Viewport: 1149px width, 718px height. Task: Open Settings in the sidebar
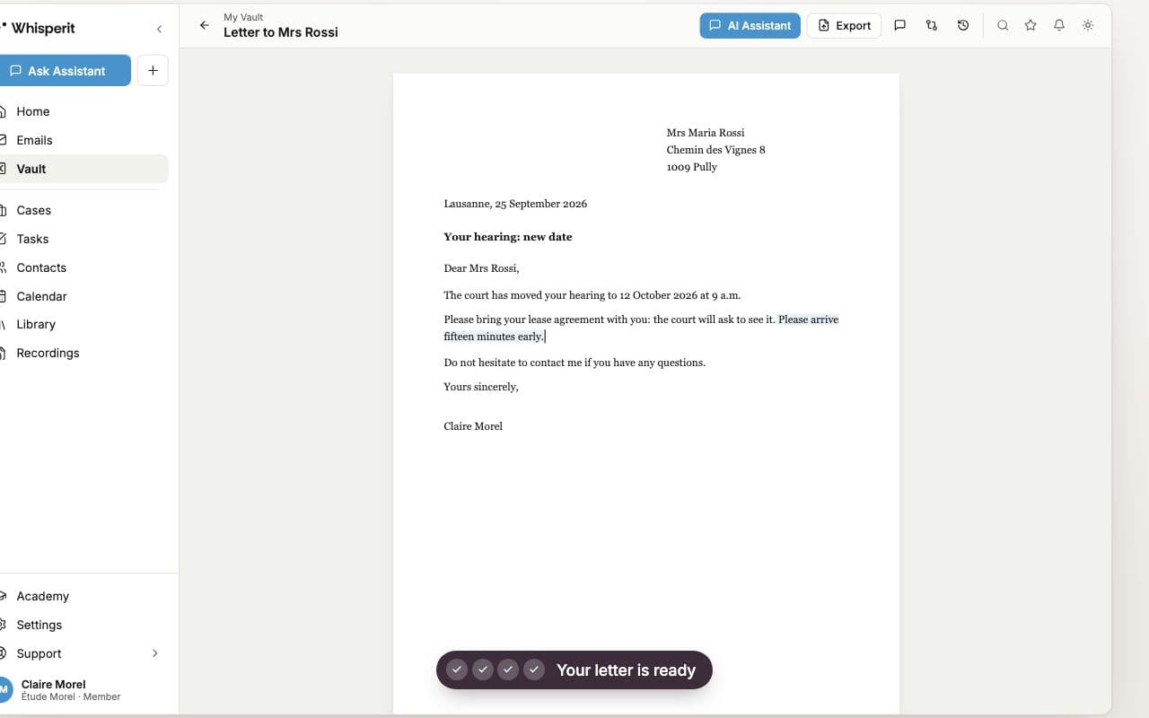83,625
